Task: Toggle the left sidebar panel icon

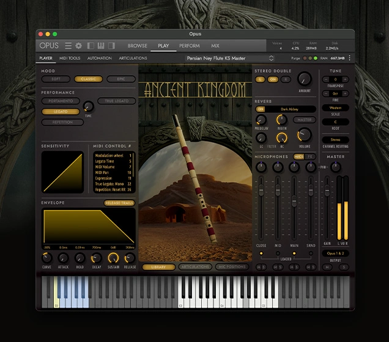Action: [91, 46]
